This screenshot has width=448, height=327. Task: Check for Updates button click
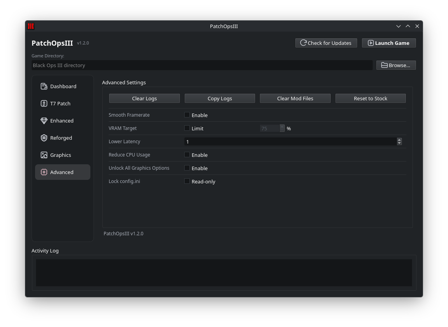pos(326,43)
